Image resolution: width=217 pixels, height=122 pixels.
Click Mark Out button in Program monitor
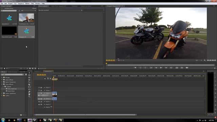(x=145, y=68)
